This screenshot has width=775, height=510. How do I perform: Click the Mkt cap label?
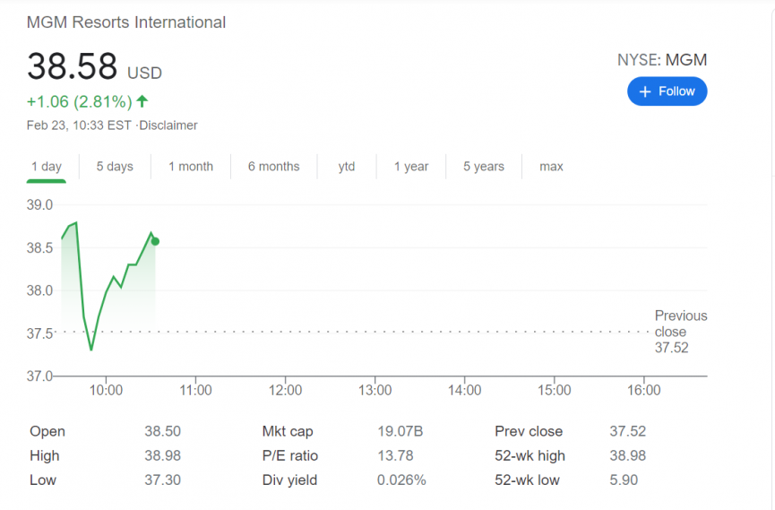click(x=288, y=431)
